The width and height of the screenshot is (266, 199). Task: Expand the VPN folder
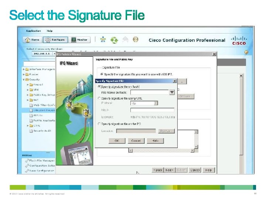coord(28,90)
